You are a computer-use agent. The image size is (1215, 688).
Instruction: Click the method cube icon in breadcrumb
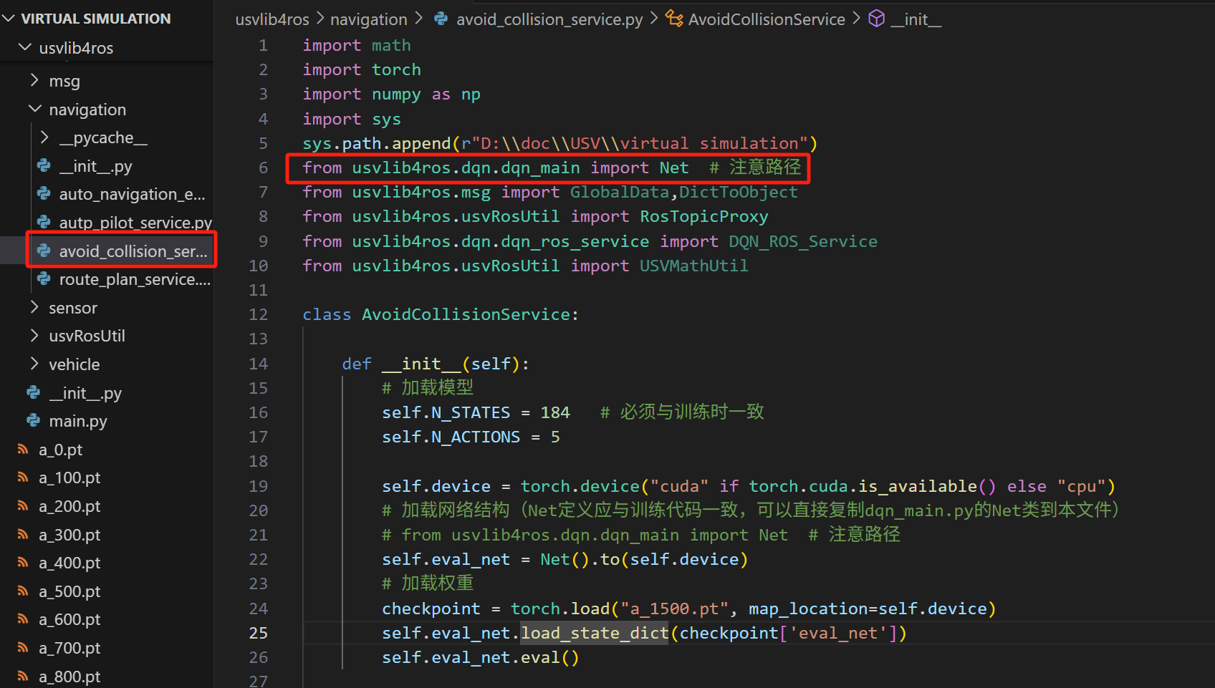pos(876,19)
